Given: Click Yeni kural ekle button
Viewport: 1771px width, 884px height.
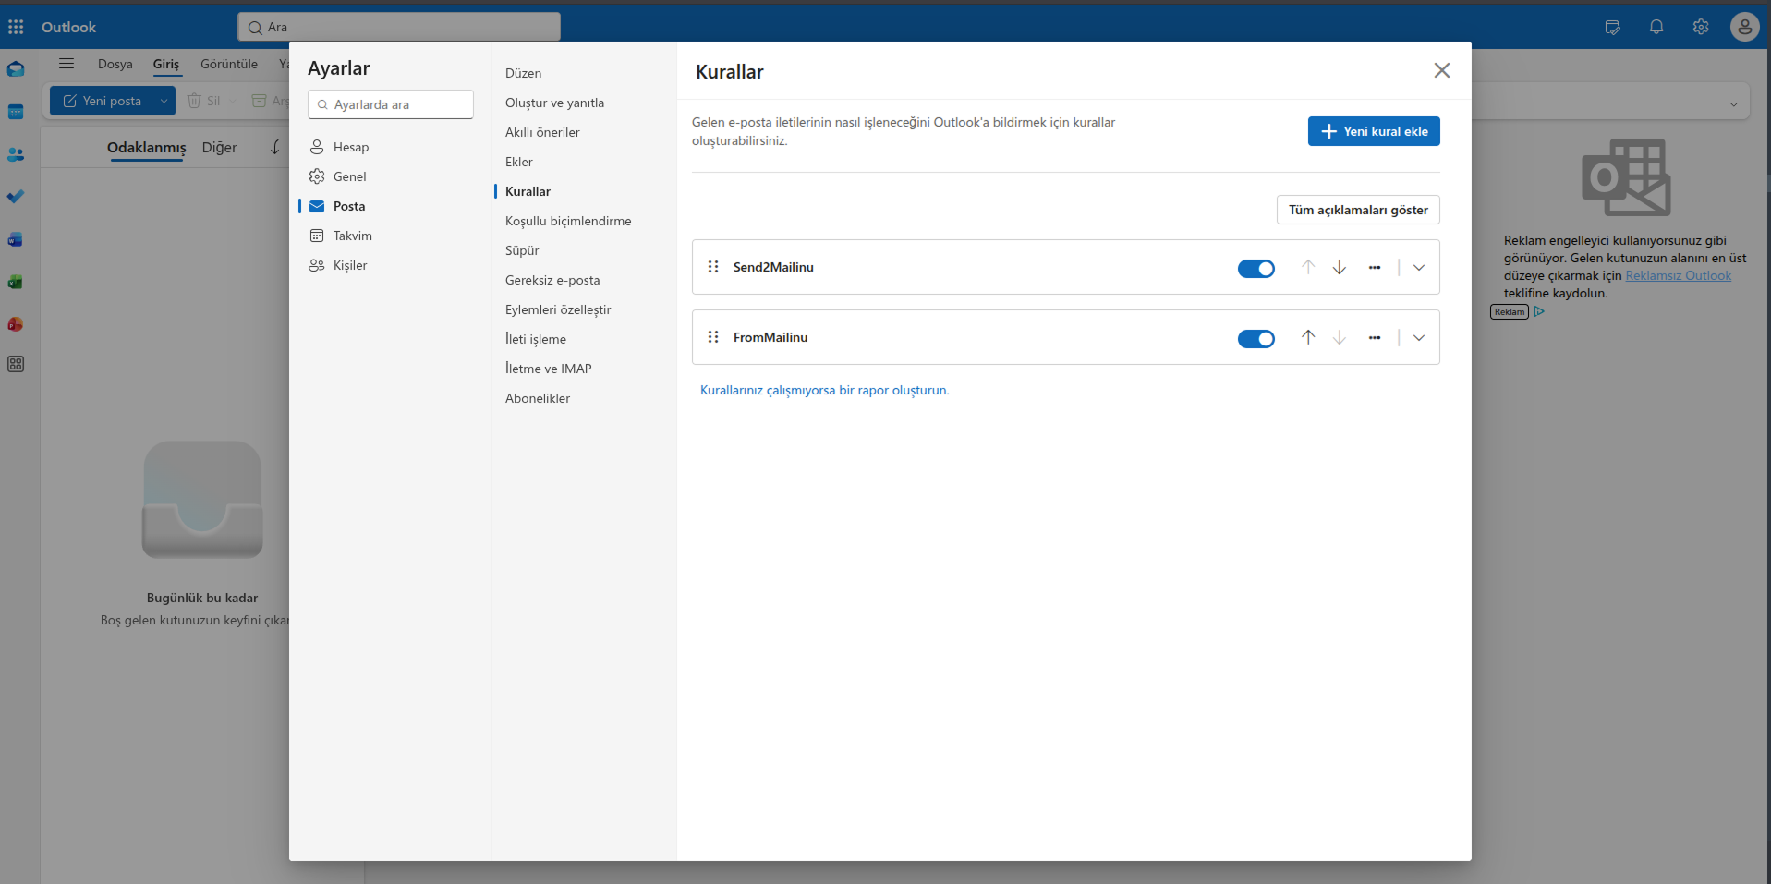Looking at the screenshot, I should click(1374, 131).
